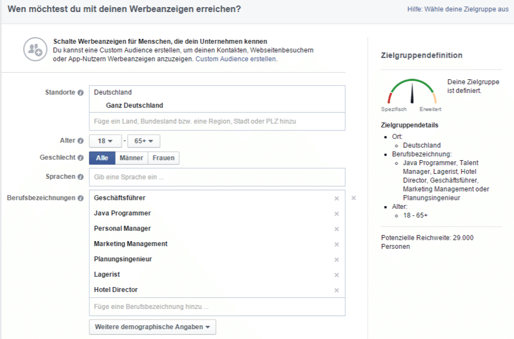514x339 pixels.
Task: Click the Alter help icon
Action: (x=80, y=140)
